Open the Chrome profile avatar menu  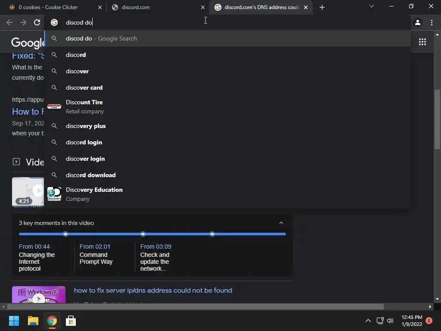click(x=418, y=22)
